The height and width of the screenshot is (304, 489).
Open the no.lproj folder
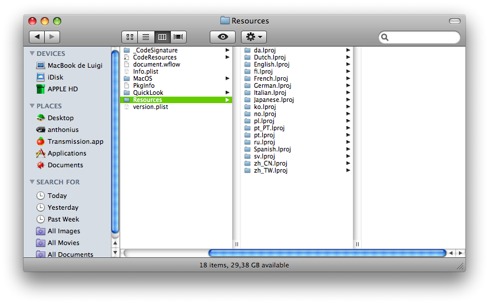coord(297,114)
